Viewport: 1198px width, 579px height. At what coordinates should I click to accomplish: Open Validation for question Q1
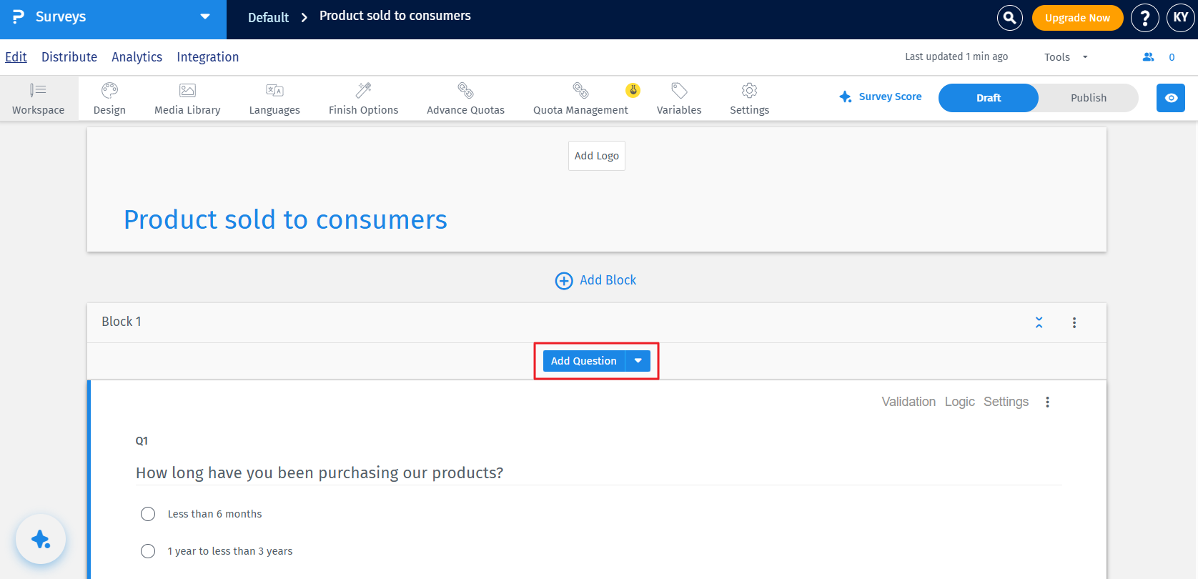coord(909,402)
